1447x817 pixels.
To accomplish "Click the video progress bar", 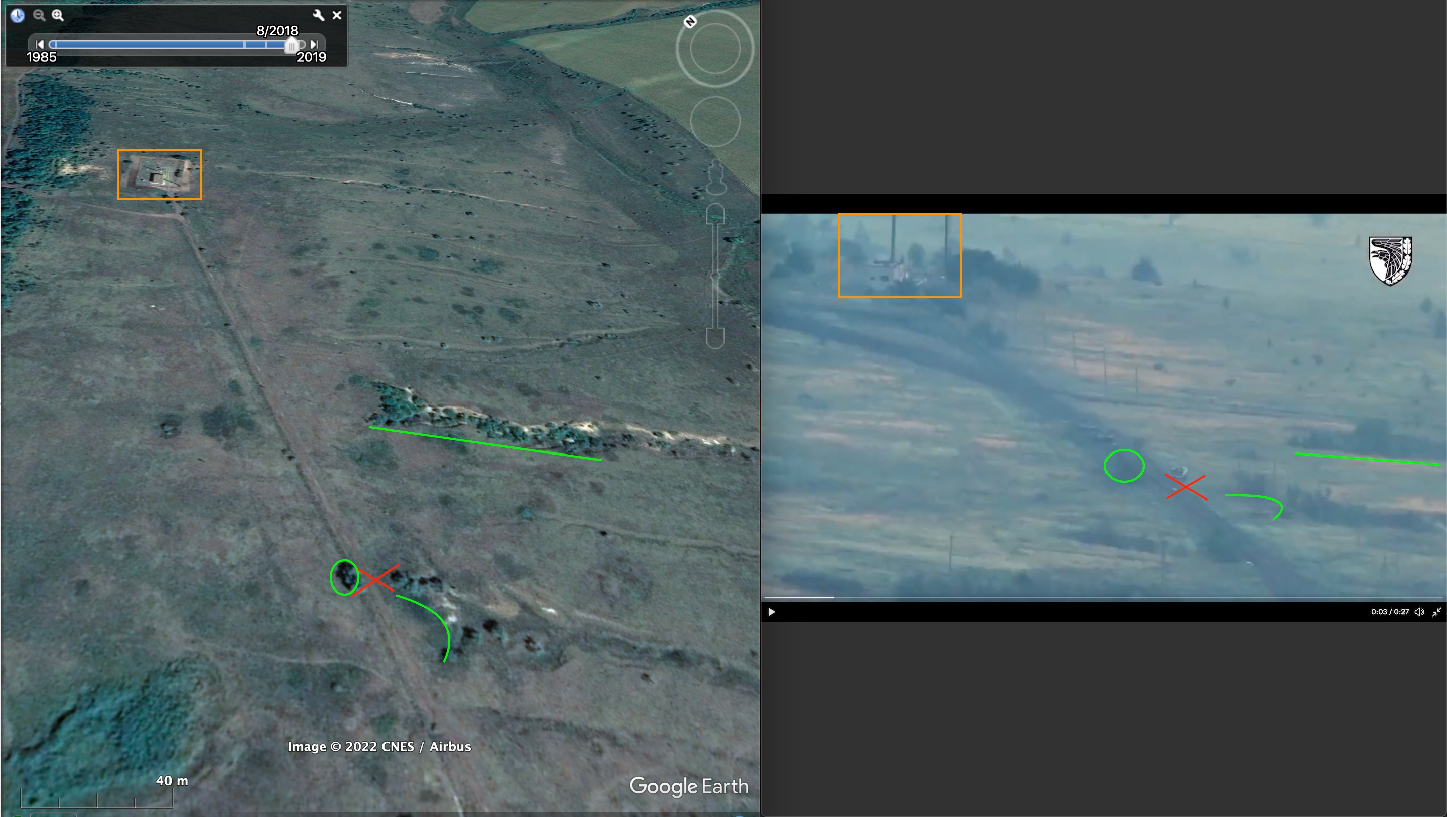I will click(1103, 598).
